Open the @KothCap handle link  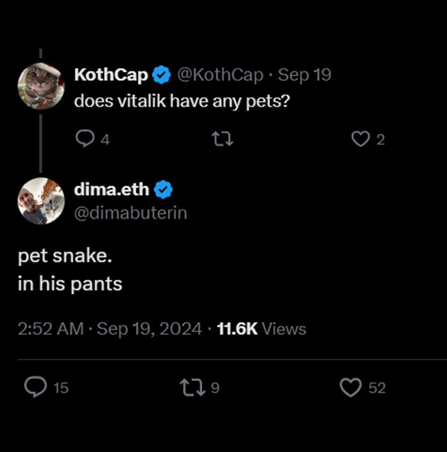[x=220, y=75]
